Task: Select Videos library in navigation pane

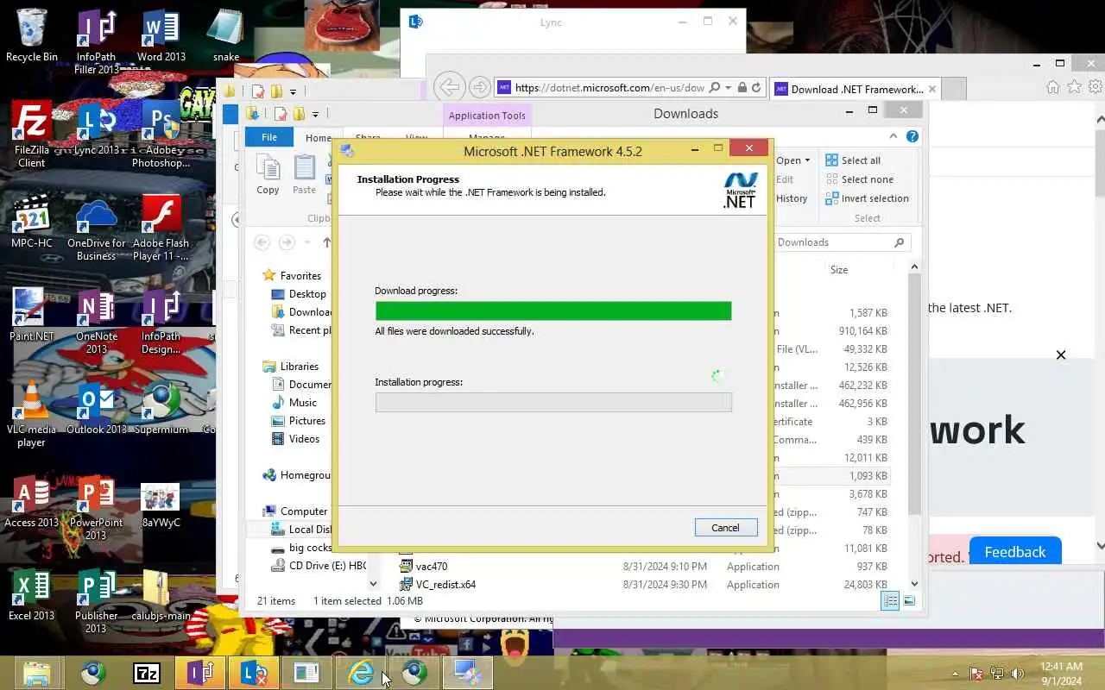Action: (x=296, y=439)
